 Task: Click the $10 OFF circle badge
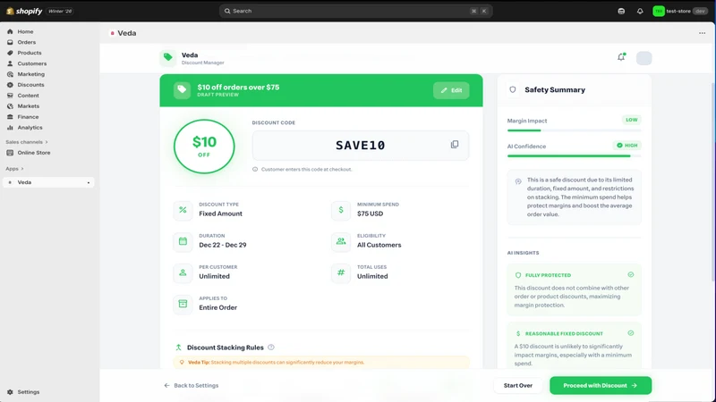point(204,147)
